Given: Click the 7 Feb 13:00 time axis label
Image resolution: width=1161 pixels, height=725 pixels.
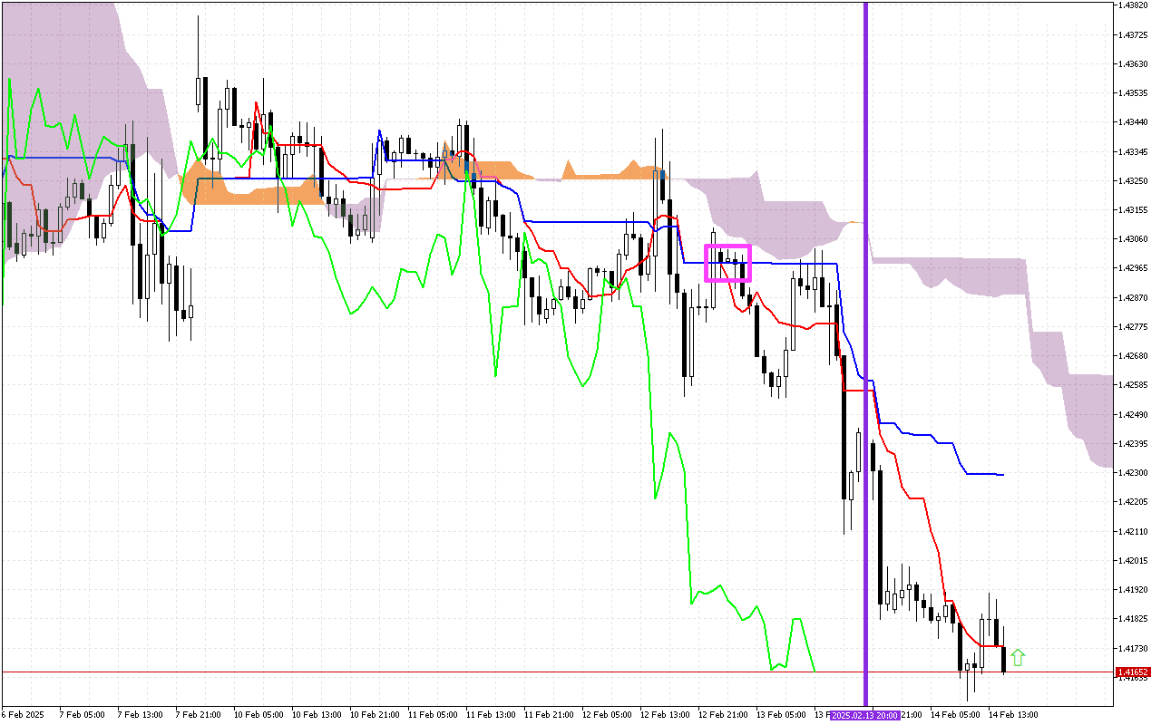Looking at the screenshot, I should click(x=139, y=714).
